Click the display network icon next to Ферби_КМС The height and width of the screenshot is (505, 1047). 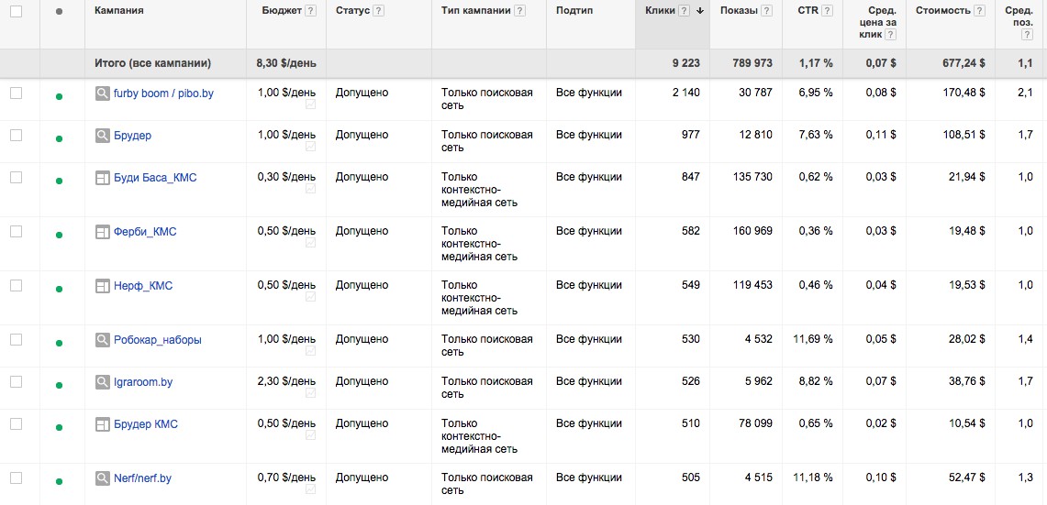tap(103, 233)
